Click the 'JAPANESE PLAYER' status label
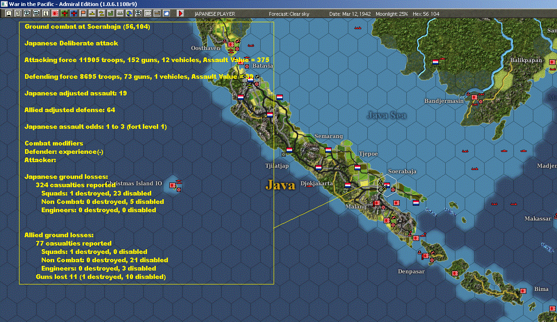 [214, 14]
